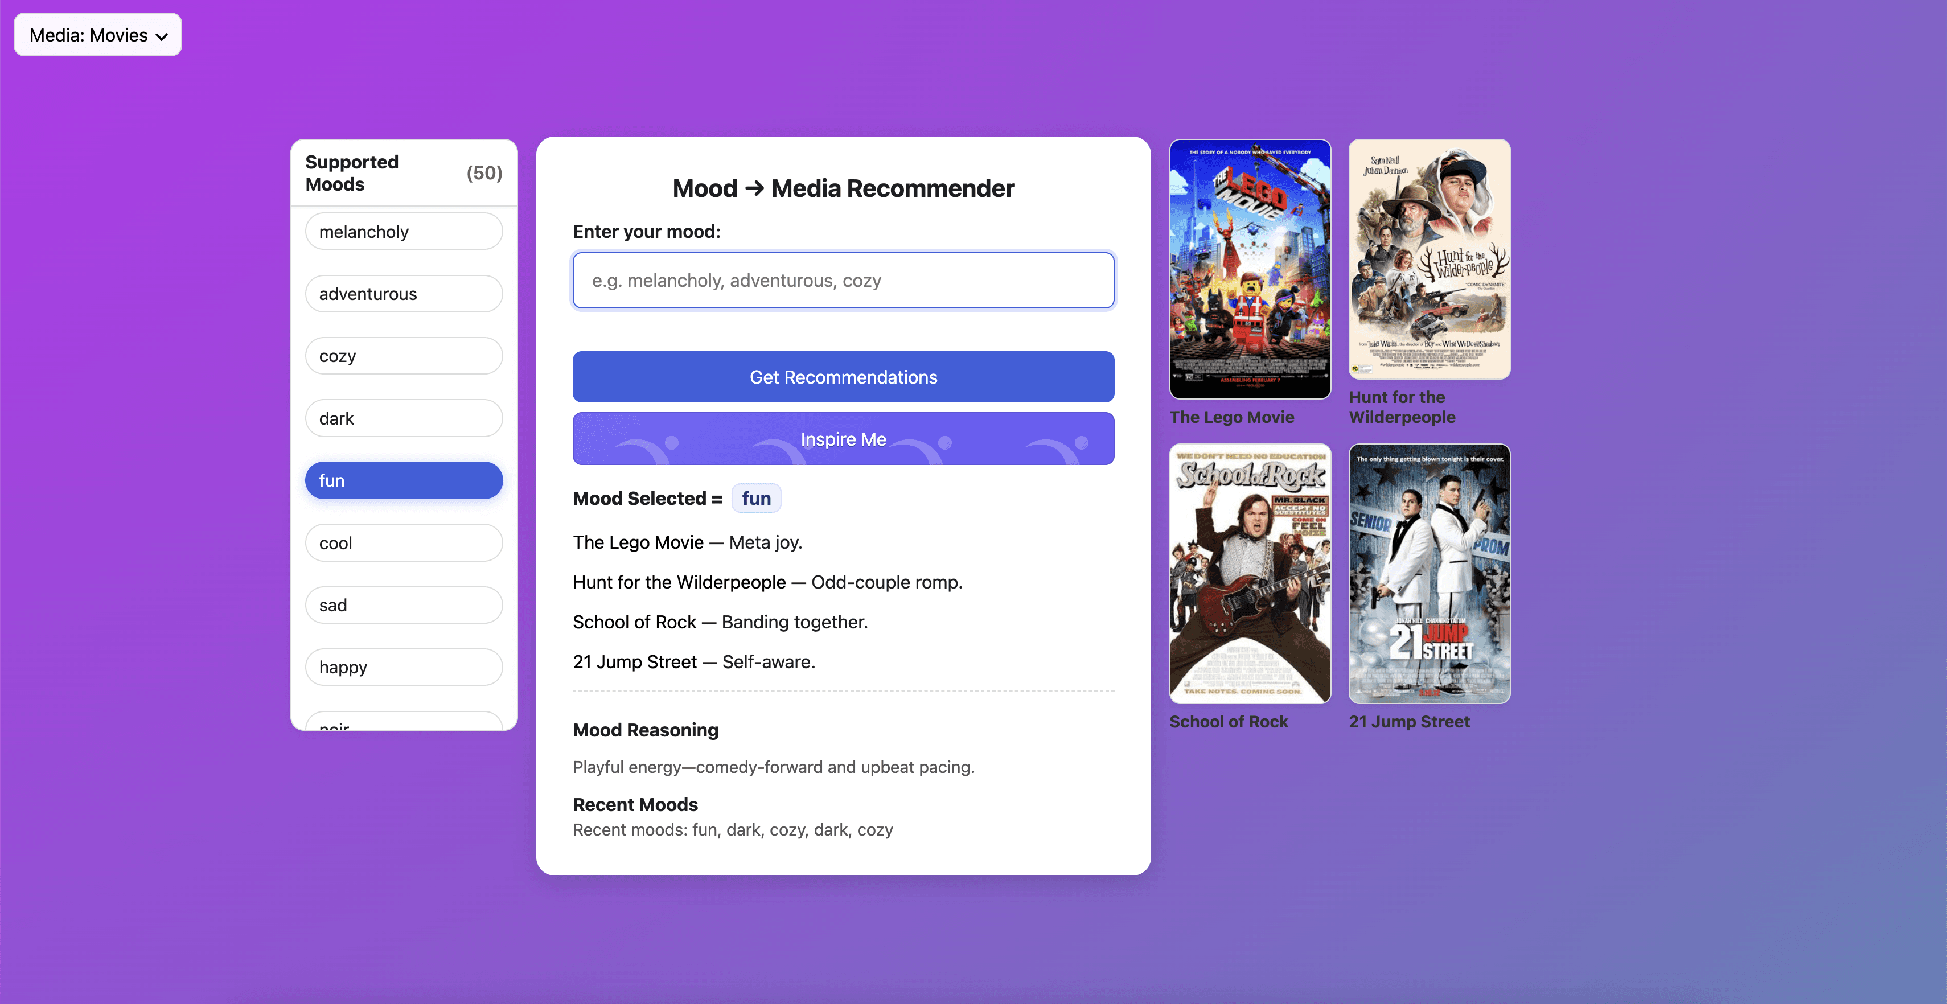
Task: Click the 21 Jump Street title link
Action: (1409, 722)
